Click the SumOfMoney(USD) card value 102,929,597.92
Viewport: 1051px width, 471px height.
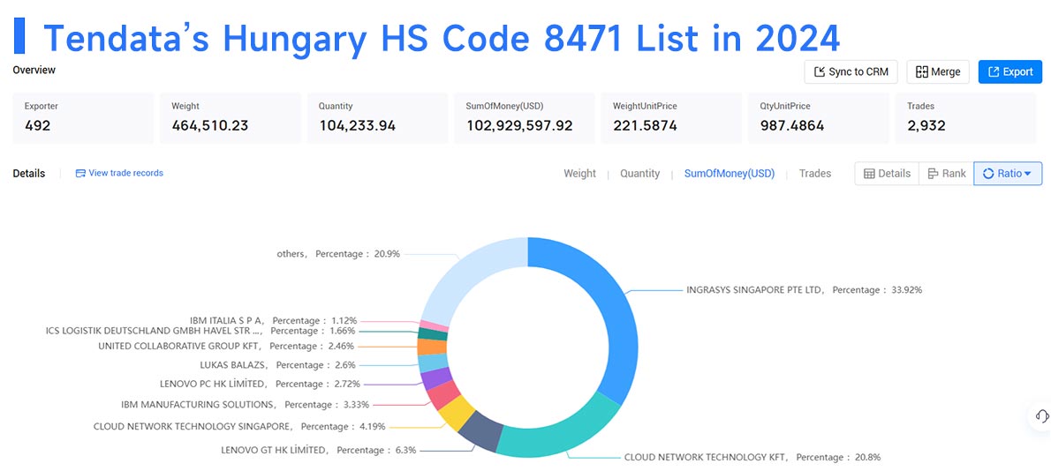[518, 126]
